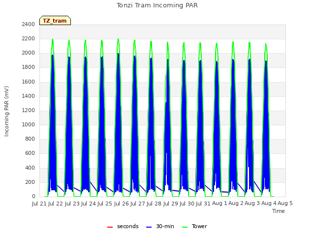The height and width of the screenshot is (236, 315).
Task: Click the 1600 y-axis tick label
Action: point(29,82)
